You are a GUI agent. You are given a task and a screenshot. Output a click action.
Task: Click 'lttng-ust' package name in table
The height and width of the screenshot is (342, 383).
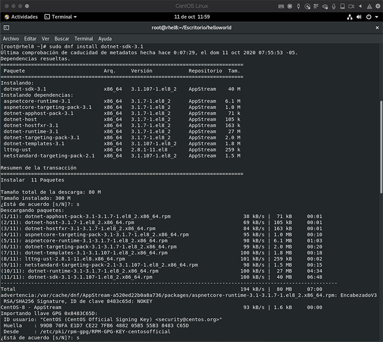click(17, 150)
